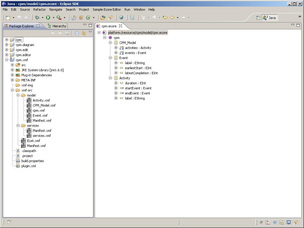Open the Search flashlight fast view icon

[x=295, y=222]
